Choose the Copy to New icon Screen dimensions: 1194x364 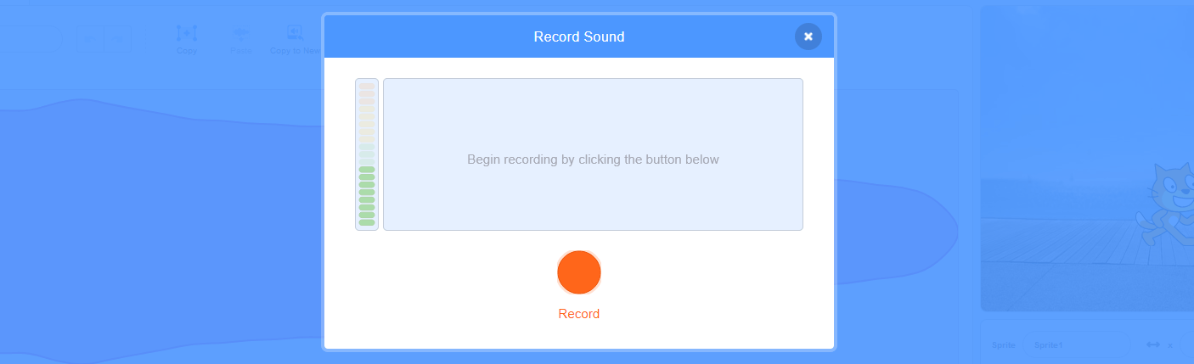tap(295, 32)
